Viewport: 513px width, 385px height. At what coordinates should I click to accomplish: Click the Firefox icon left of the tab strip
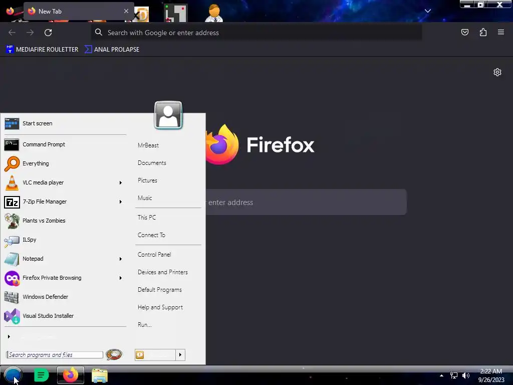10,11
